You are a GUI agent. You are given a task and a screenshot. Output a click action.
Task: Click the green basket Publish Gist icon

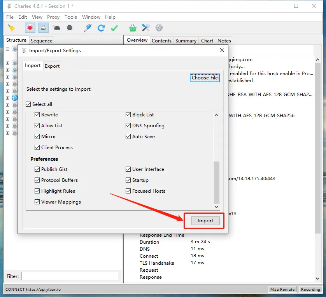pyautogui.click(x=133, y=28)
